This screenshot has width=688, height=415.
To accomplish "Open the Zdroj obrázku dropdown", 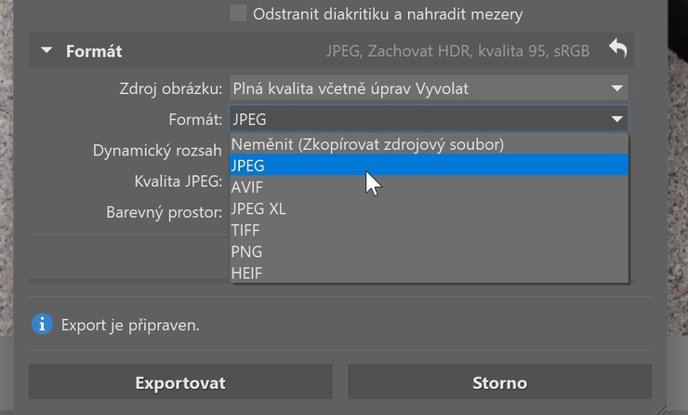I will coord(429,88).
